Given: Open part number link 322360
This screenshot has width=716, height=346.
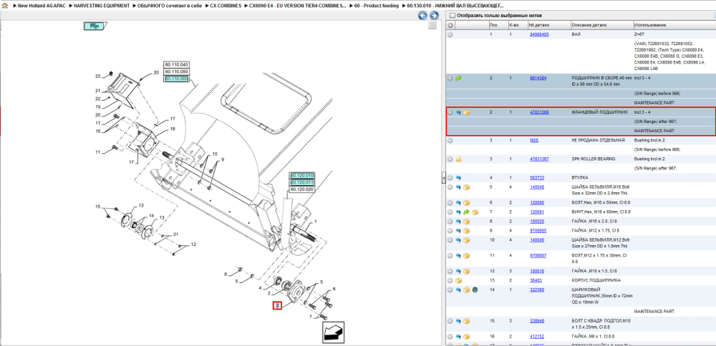Looking at the screenshot, I should 536,290.
